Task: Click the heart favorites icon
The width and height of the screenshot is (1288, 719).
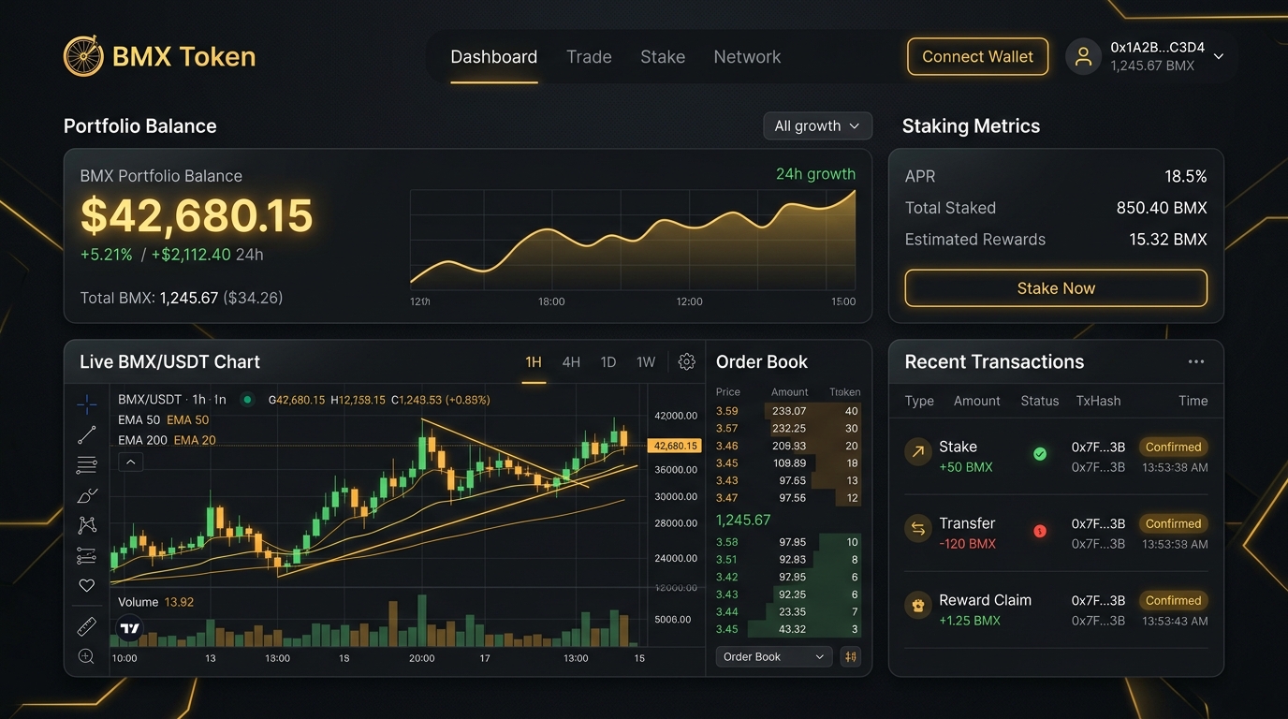Action: (x=86, y=585)
